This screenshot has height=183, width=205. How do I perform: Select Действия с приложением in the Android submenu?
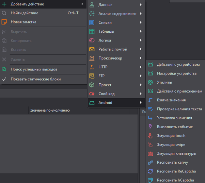click(x=175, y=91)
